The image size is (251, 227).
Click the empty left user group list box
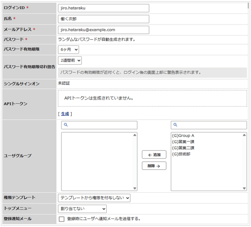99,162
